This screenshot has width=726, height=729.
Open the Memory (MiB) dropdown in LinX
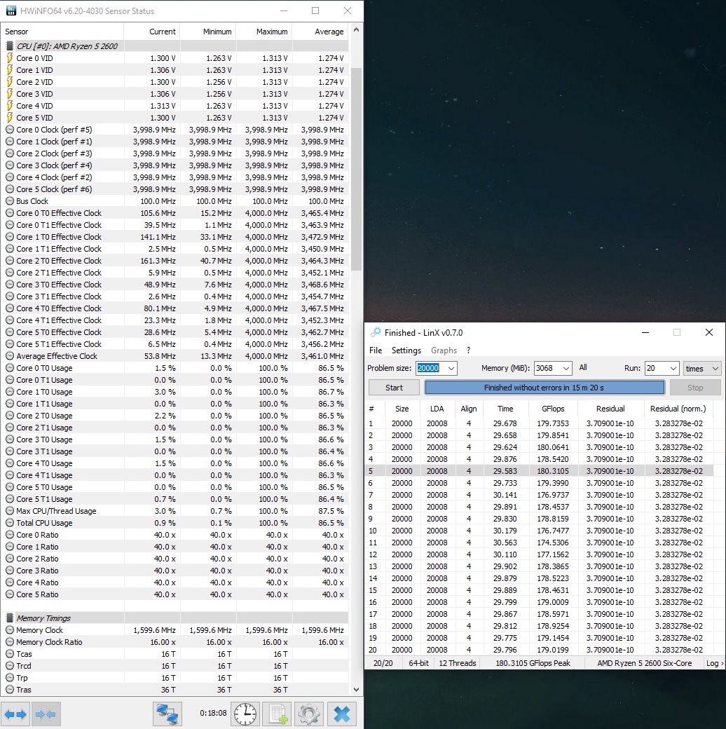(566, 368)
